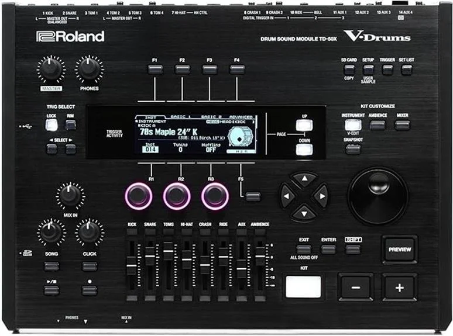Click the Inst 014 value field
The width and height of the screenshot is (453, 336).
pos(150,150)
